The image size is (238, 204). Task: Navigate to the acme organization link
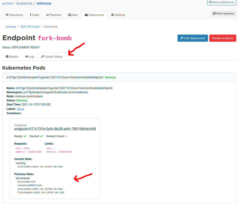[7, 3]
